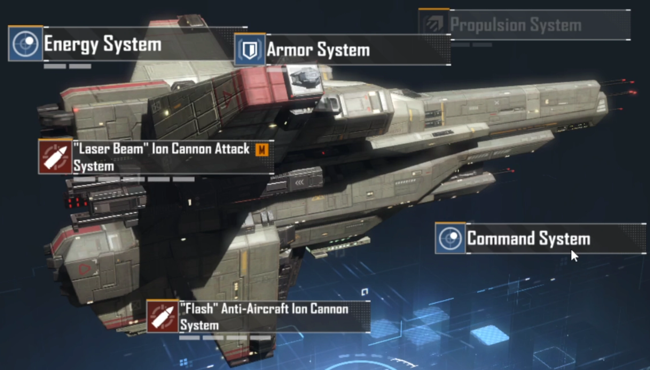This screenshot has width=650, height=370.
Task: Click the level bar under Laser Beam system
Action: click(x=134, y=179)
